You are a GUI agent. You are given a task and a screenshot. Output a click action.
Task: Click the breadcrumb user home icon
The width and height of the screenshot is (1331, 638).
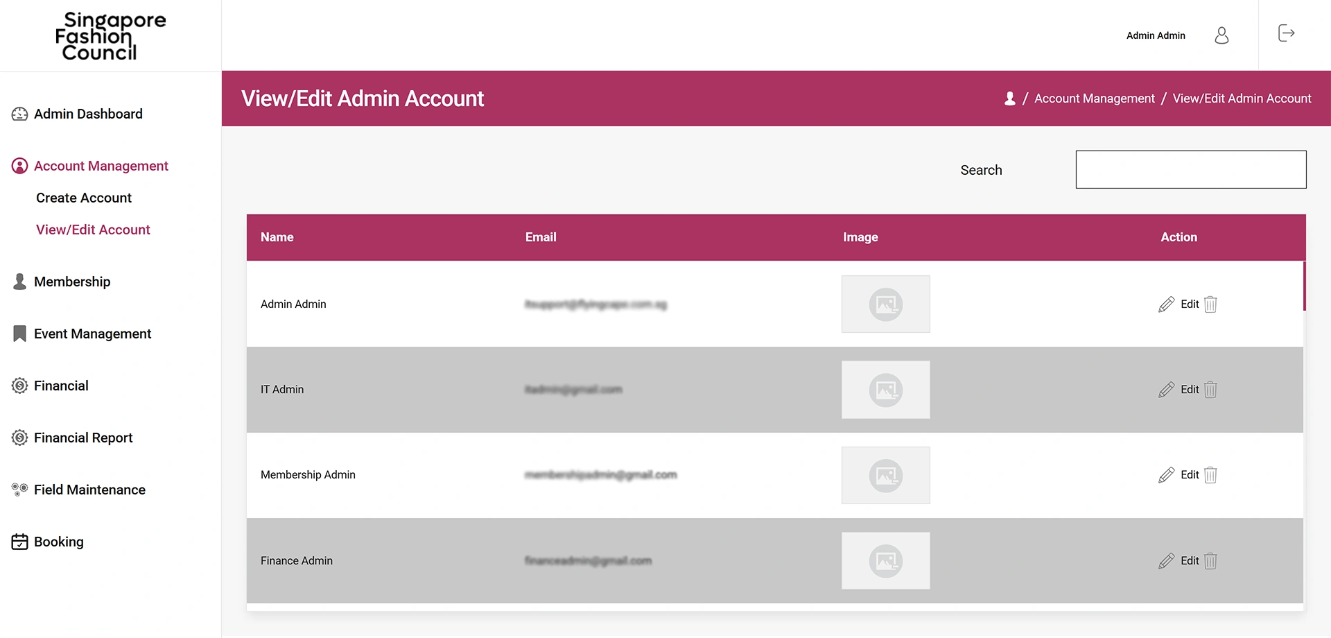[x=1010, y=98]
